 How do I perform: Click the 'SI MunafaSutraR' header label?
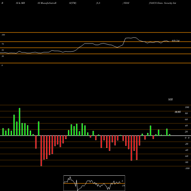click(47, 3)
